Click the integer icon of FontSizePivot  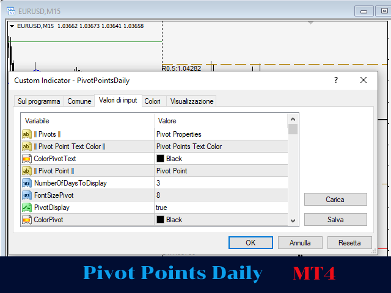pyautogui.click(x=27, y=195)
